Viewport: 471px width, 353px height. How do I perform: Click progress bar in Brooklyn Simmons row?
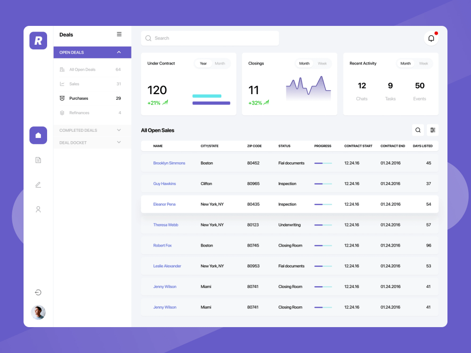(x=323, y=163)
